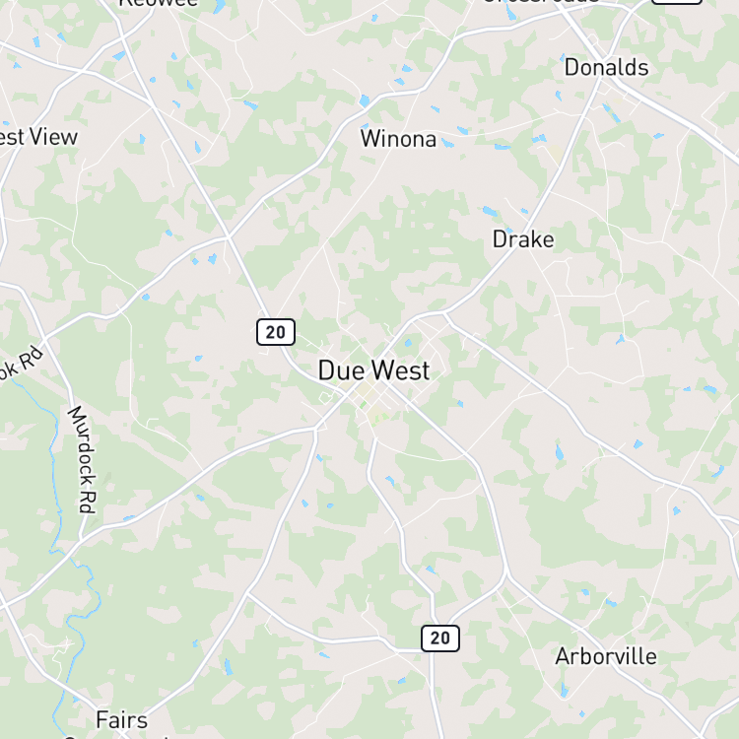The image size is (739, 739).
Task: Click the Due West downtown street grid
Action: point(372,396)
